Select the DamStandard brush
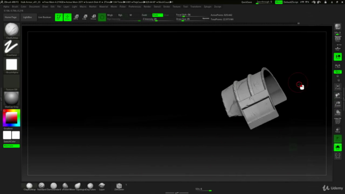The image size is (345, 194). (54, 186)
